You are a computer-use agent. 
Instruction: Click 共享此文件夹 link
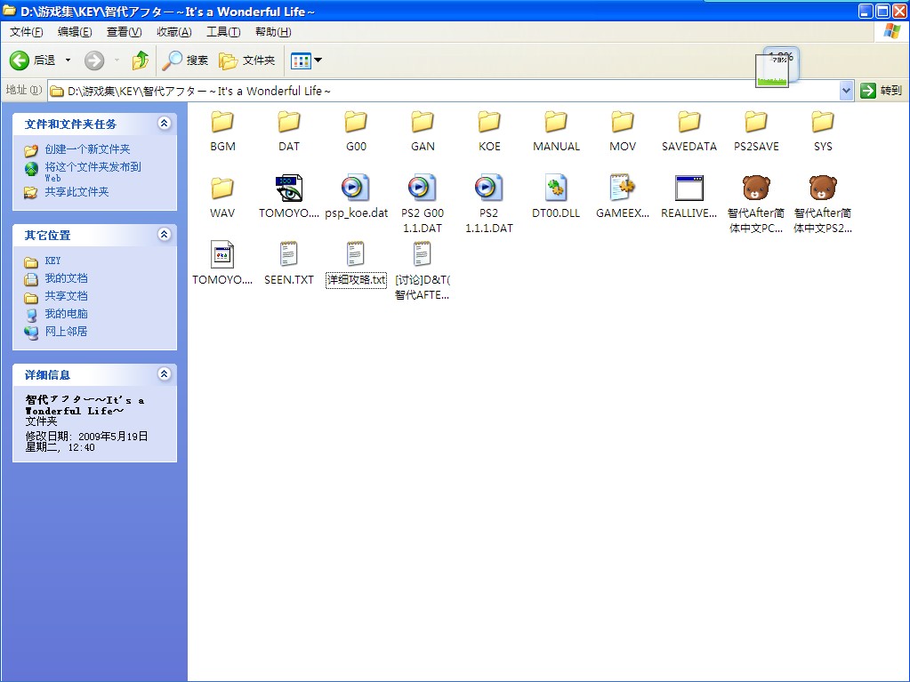[x=77, y=192]
